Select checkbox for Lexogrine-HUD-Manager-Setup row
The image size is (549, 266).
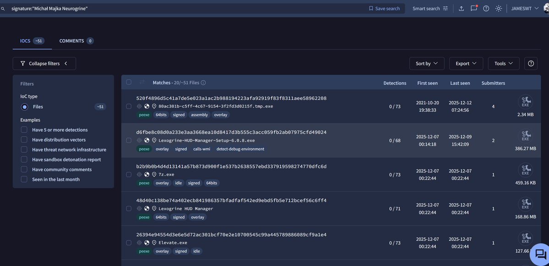(x=129, y=141)
